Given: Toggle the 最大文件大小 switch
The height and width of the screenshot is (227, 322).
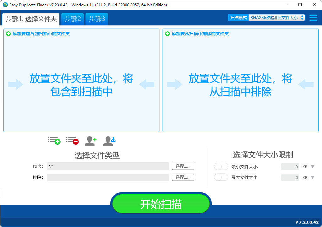Looking at the screenshot, I should tap(221, 177).
